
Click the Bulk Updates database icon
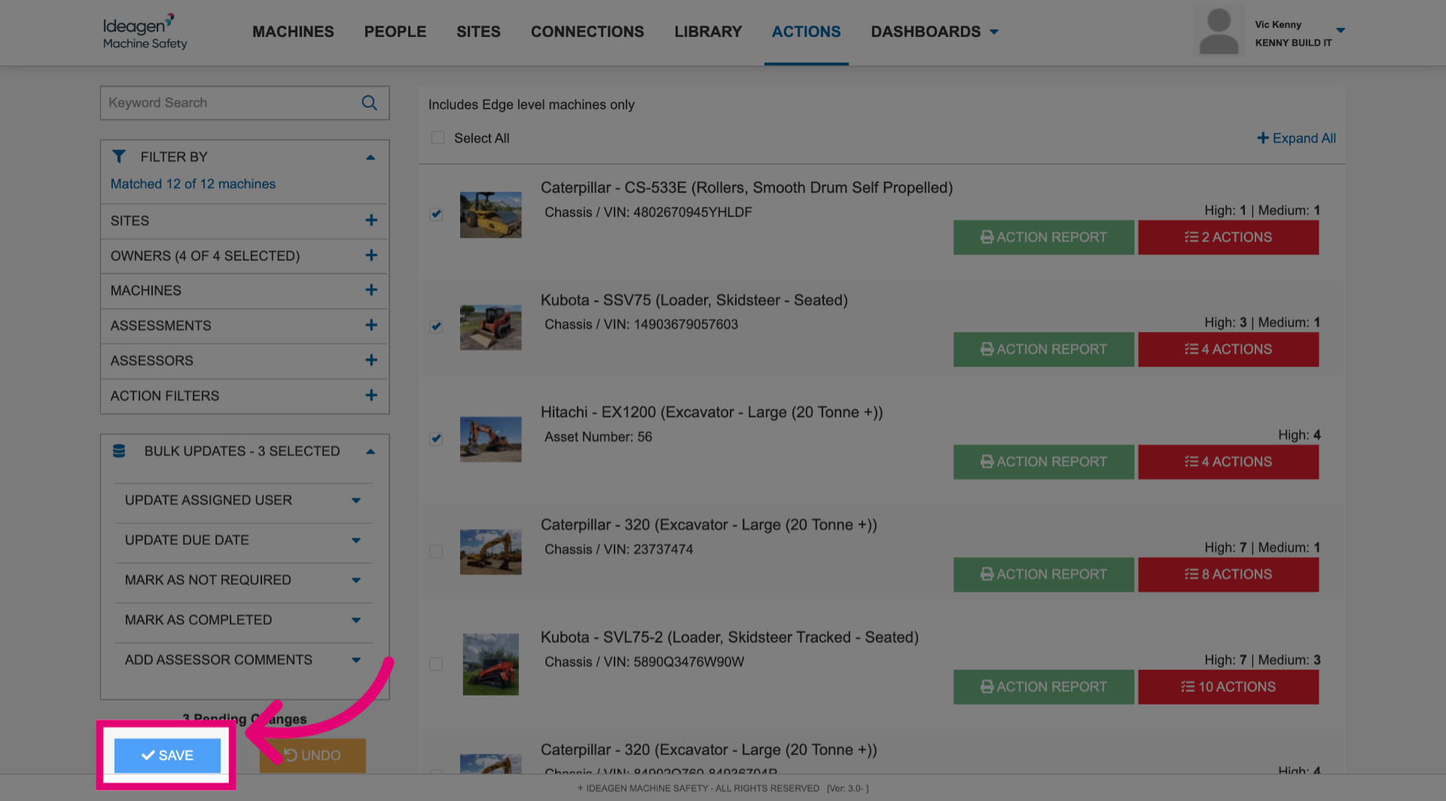click(119, 451)
